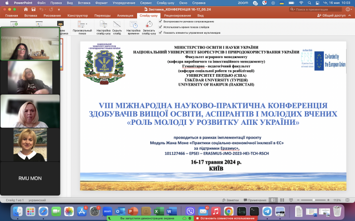Screen dimensions: 355x221
Task: Open the Рисование ribbon tab
Action: tap(52, 15)
